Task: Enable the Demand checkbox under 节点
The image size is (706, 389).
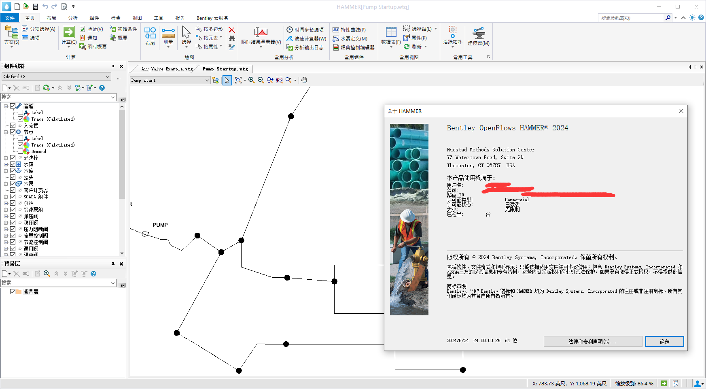Action: [x=20, y=151]
